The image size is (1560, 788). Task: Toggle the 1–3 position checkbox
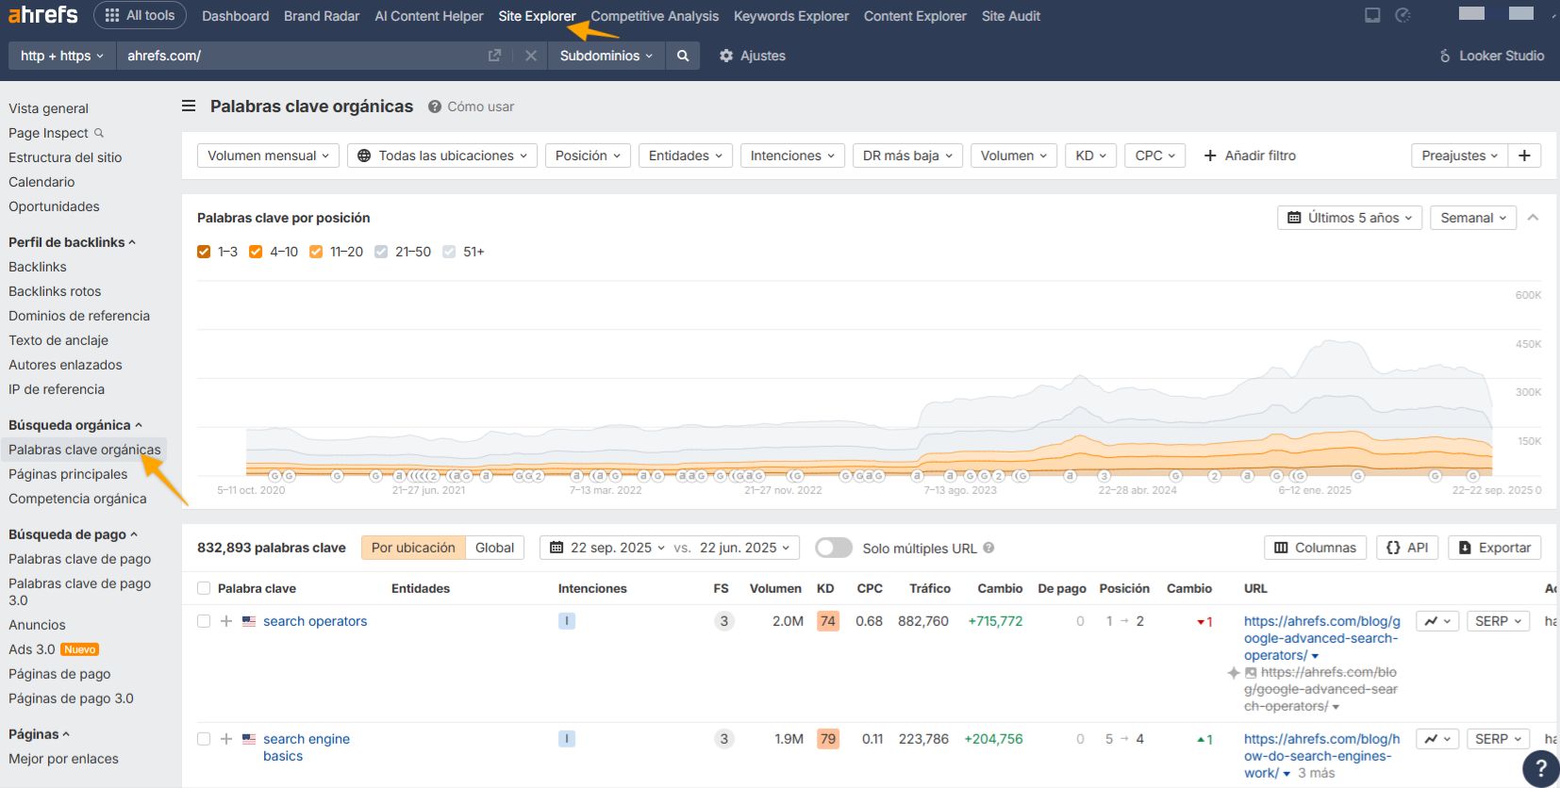coord(204,252)
